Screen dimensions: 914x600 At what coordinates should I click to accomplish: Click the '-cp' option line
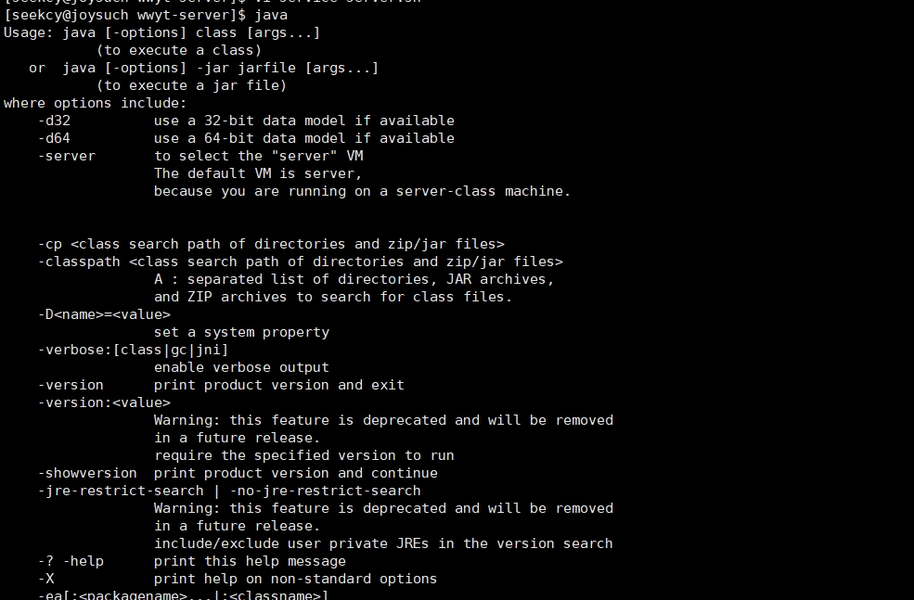click(x=271, y=244)
